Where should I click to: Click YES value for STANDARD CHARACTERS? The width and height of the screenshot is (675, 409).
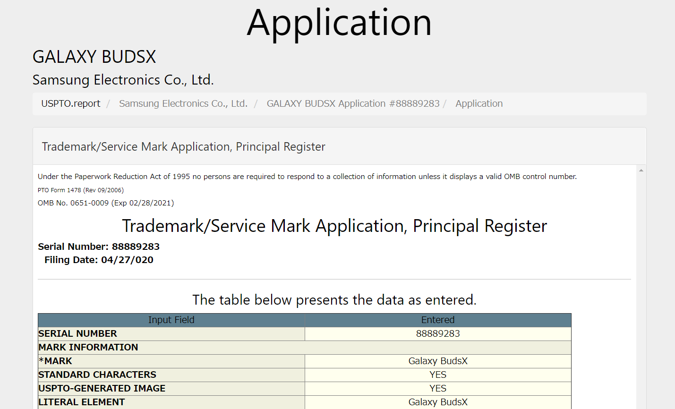[x=437, y=375]
